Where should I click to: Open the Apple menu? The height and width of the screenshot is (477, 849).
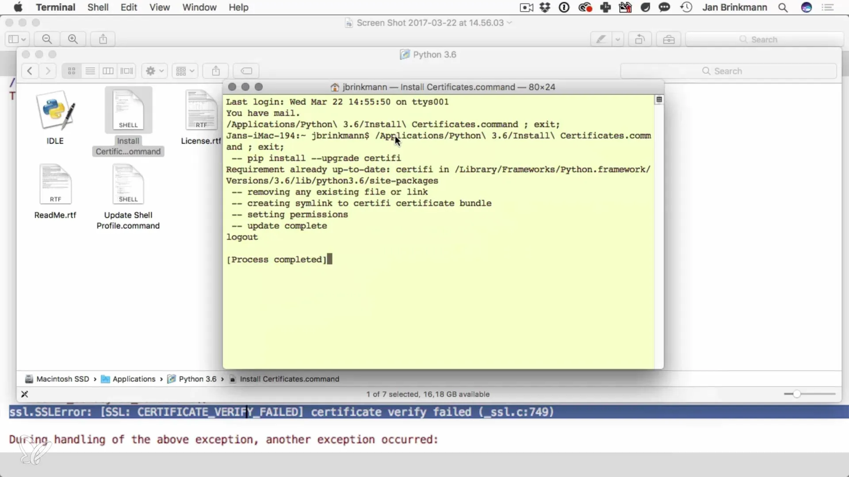click(x=18, y=7)
